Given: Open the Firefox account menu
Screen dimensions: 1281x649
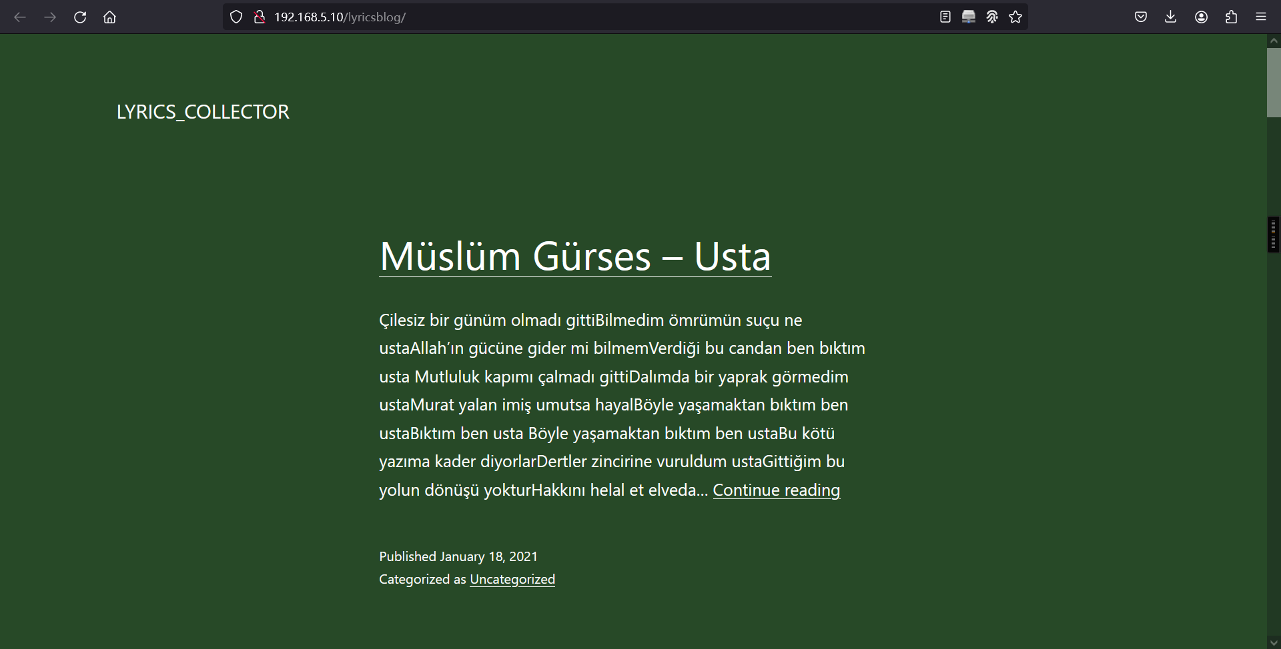Looking at the screenshot, I should pyautogui.click(x=1202, y=17).
